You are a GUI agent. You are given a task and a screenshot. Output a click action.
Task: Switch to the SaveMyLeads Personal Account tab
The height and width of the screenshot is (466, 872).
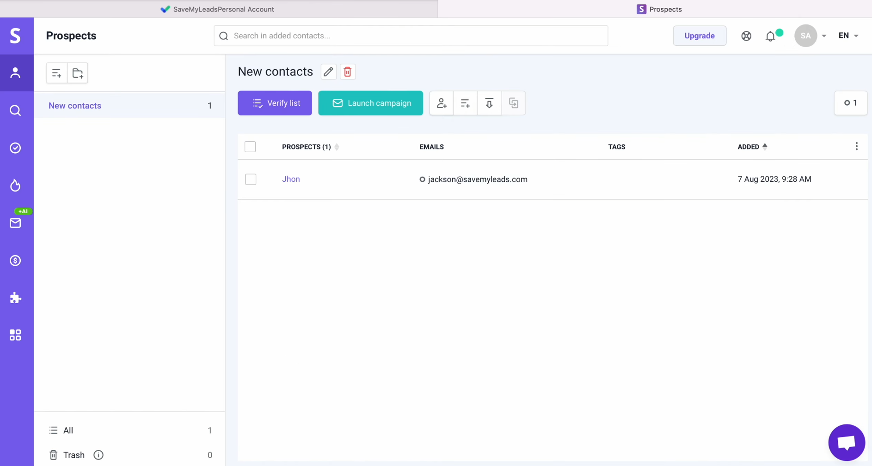click(x=218, y=9)
